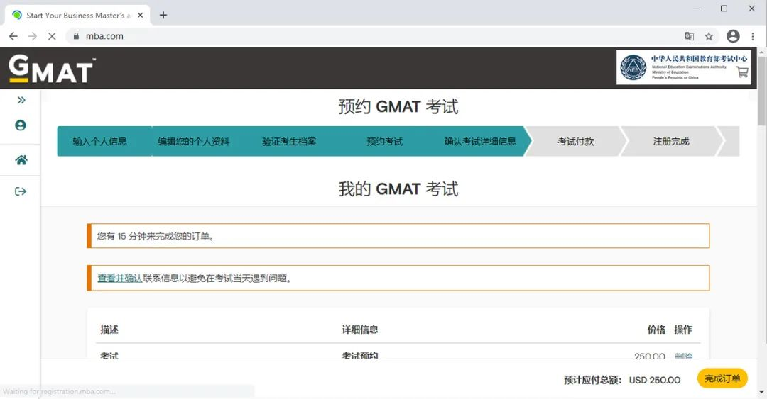The height and width of the screenshot is (399, 767).
Task: Open the user profile sidebar icon
Action: tap(21, 125)
